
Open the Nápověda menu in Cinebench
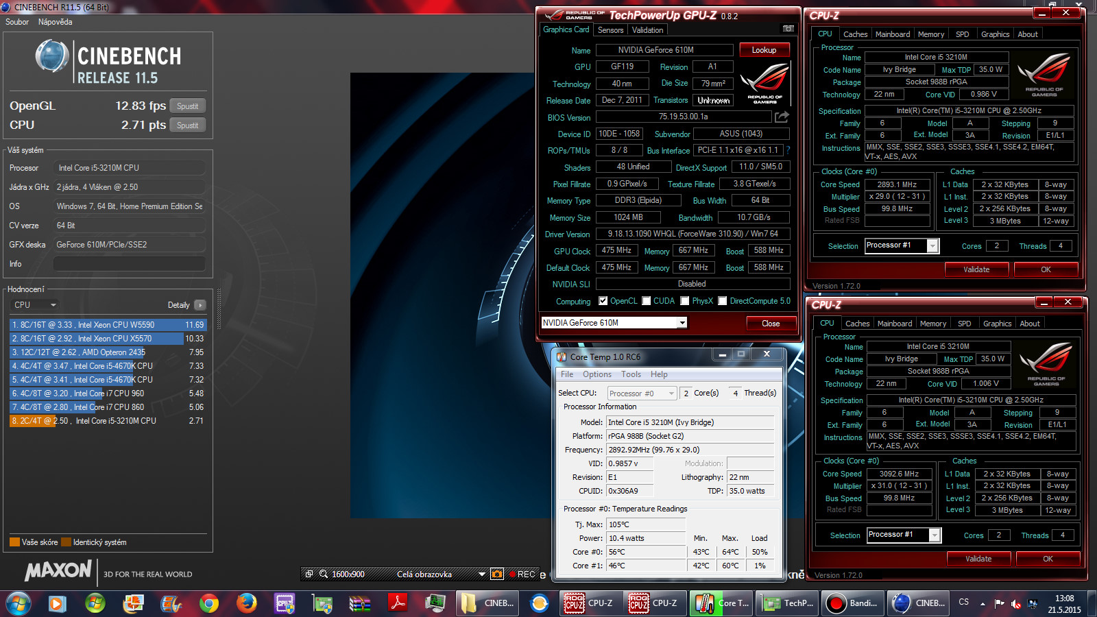point(56,22)
